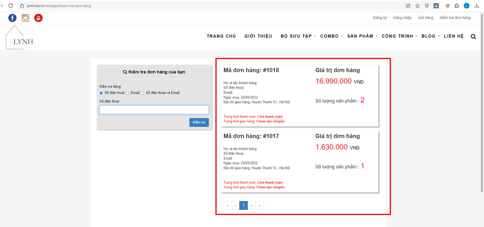Screen dimensions: 484x227
Task: Expand the BỘ SƯU TẬP dropdown arrow
Action: pyautogui.click(x=315, y=36)
